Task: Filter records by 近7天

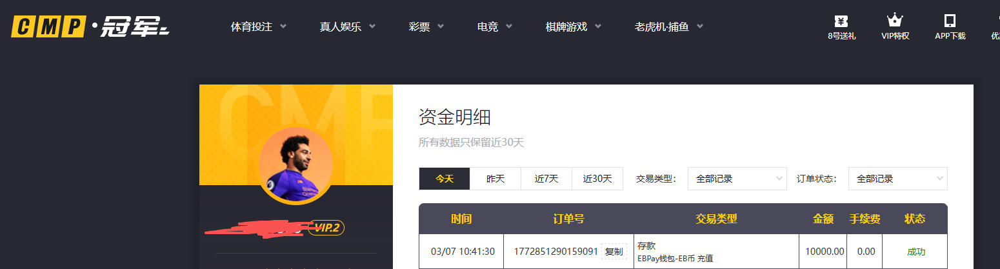Action: point(546,179)
